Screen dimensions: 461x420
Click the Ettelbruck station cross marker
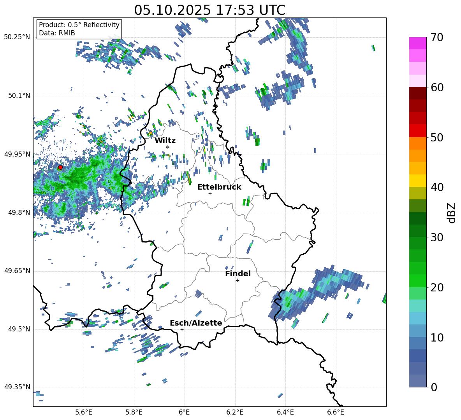click(210, 193)
